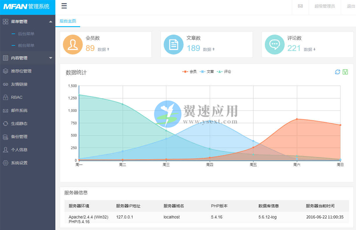Image resolution: width=356 pixels, height=230 pixels.
Task: Click the orange 会员数 user circle icon
Action: (73, 44)
